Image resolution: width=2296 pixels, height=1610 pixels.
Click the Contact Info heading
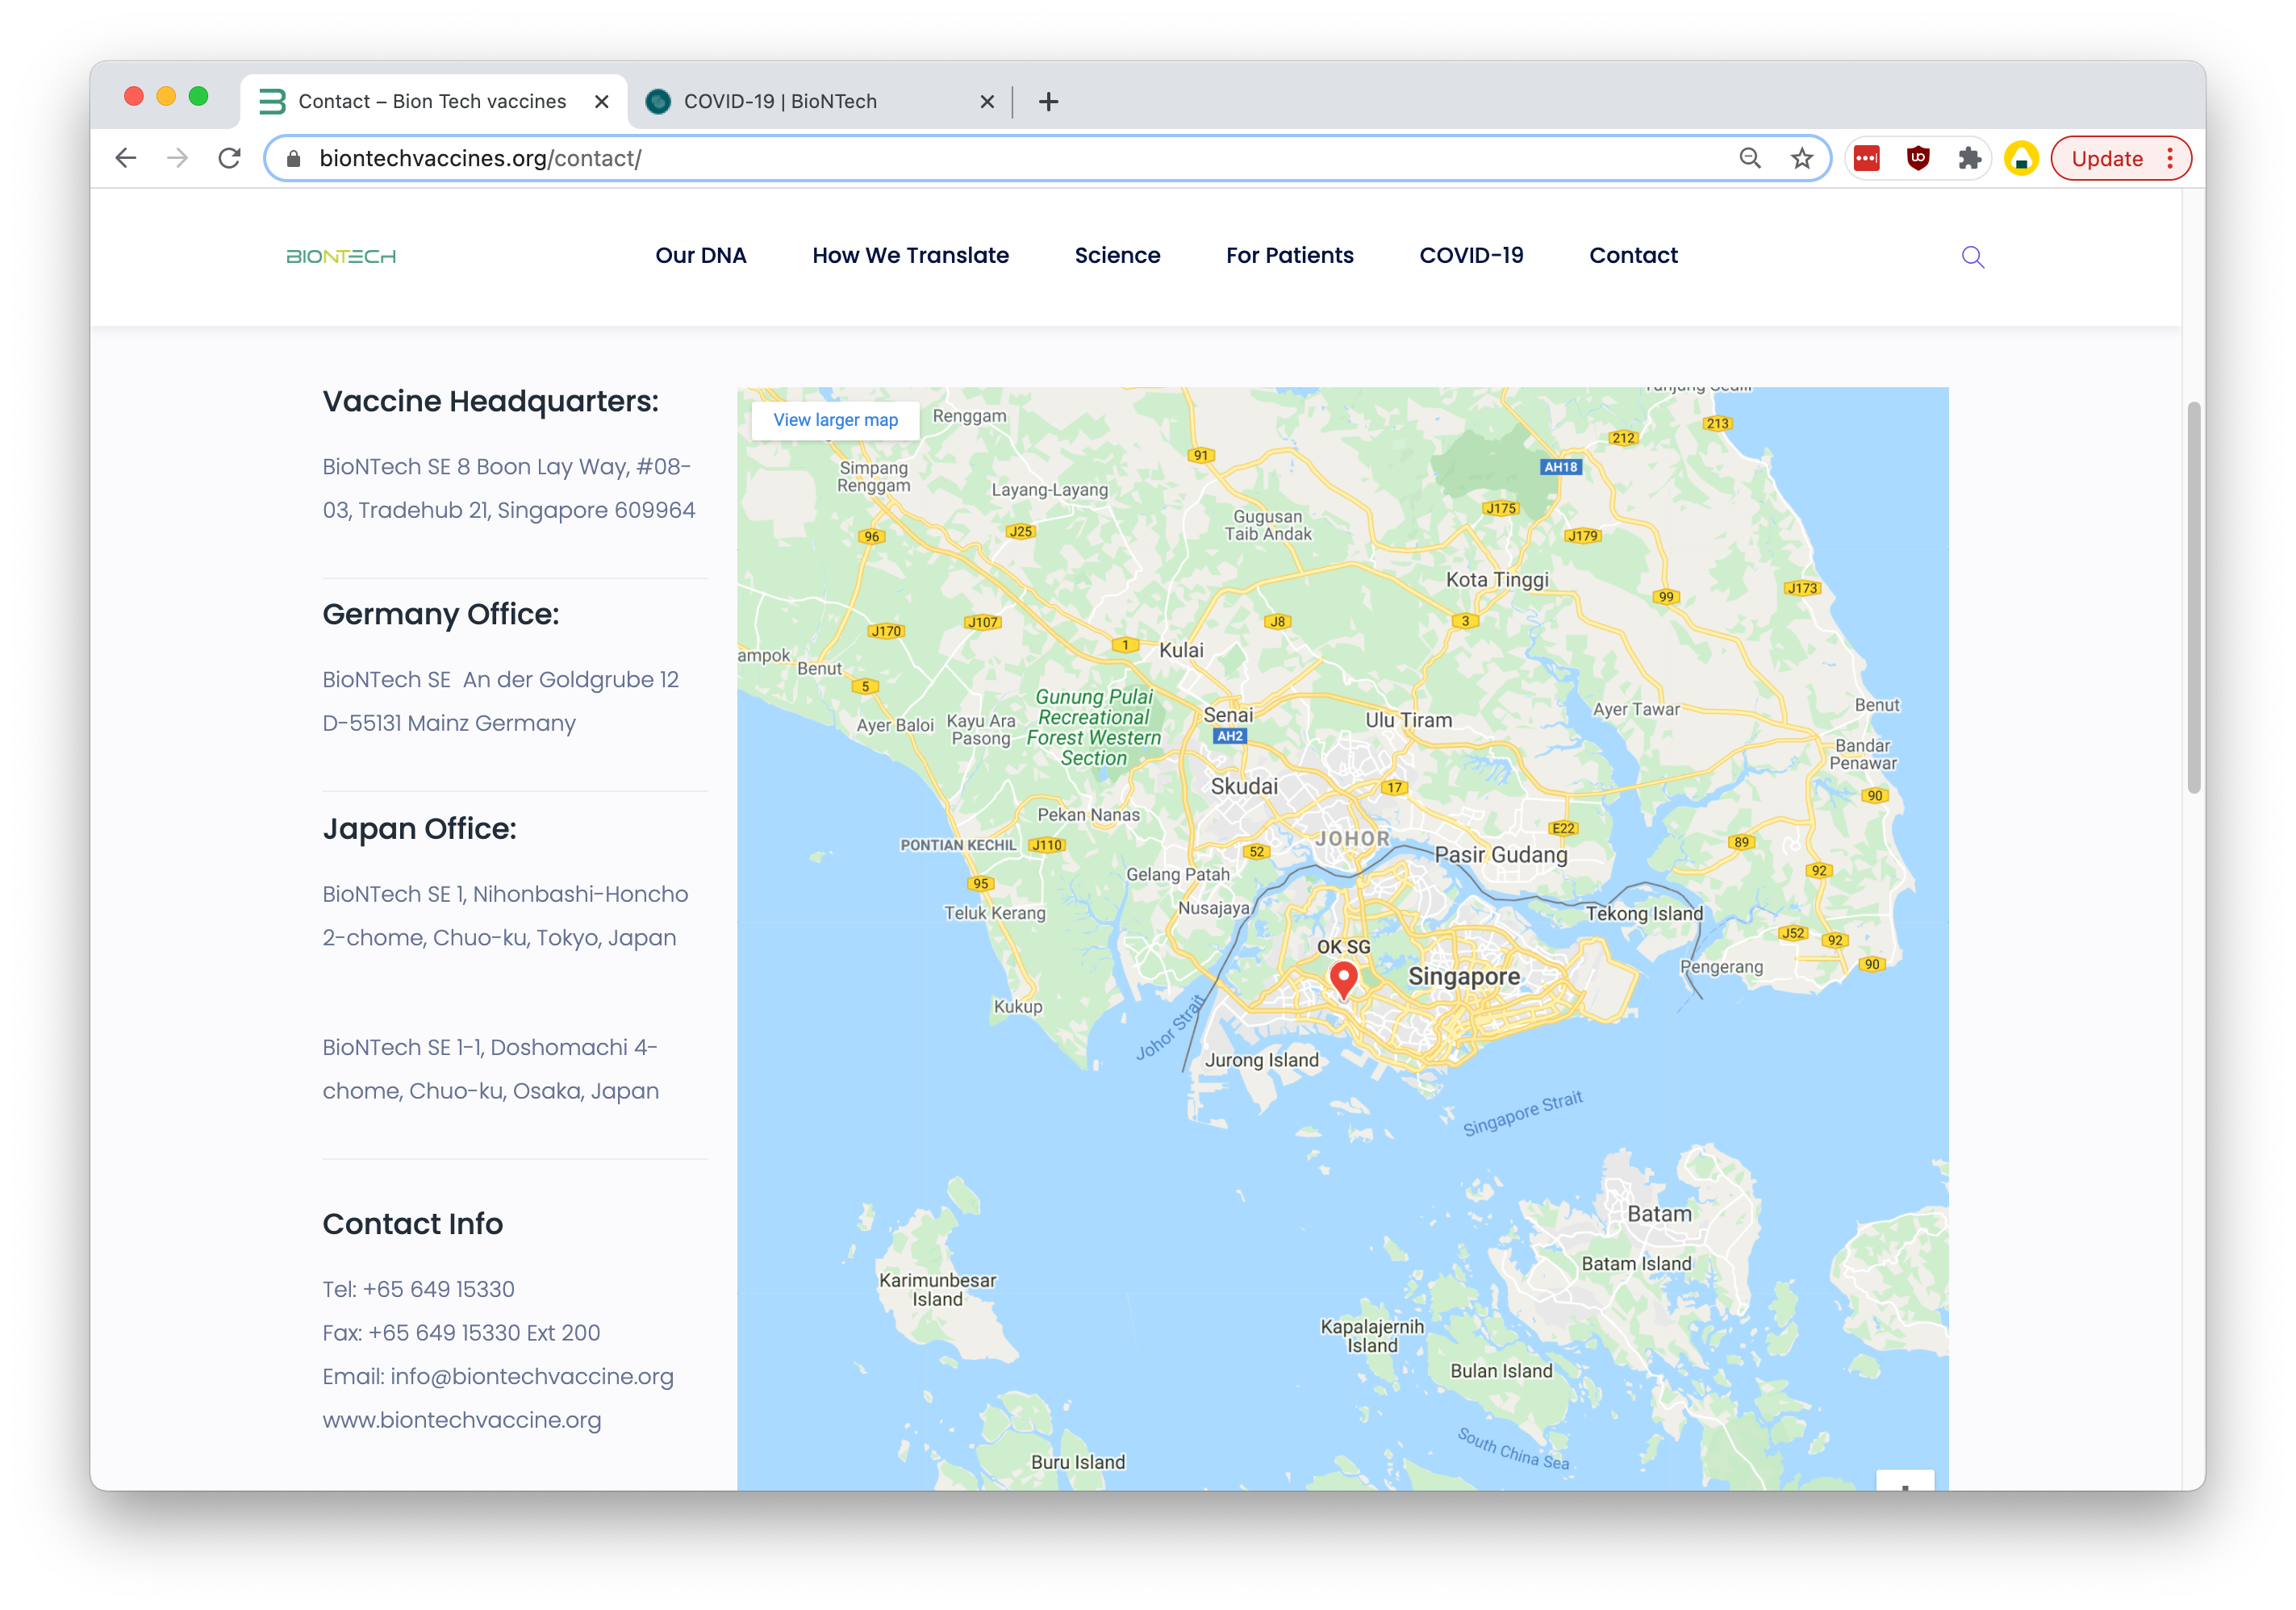click(412, 1225)
